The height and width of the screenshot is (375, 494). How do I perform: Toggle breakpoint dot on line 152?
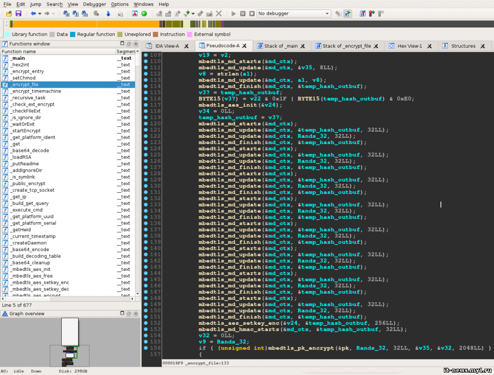point(146,323)
